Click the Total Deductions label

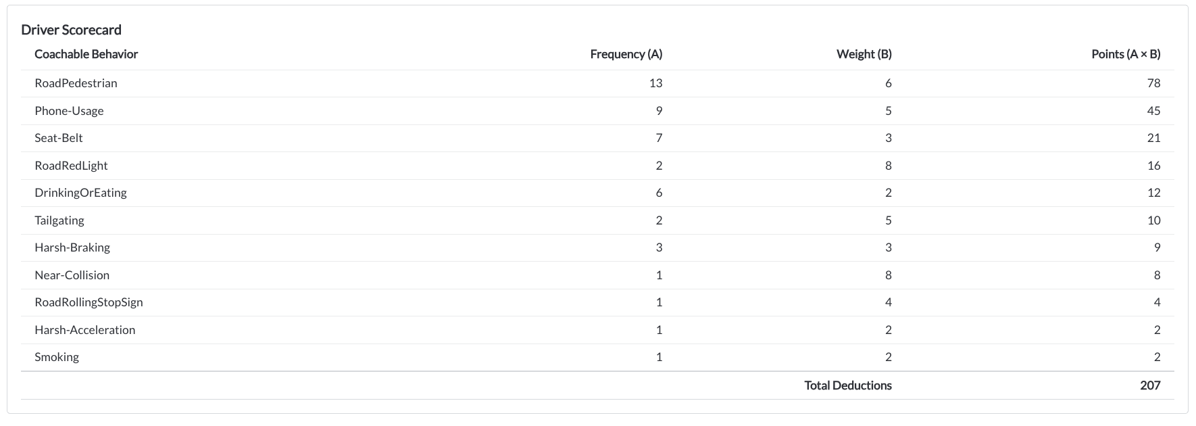pos(848,385)
